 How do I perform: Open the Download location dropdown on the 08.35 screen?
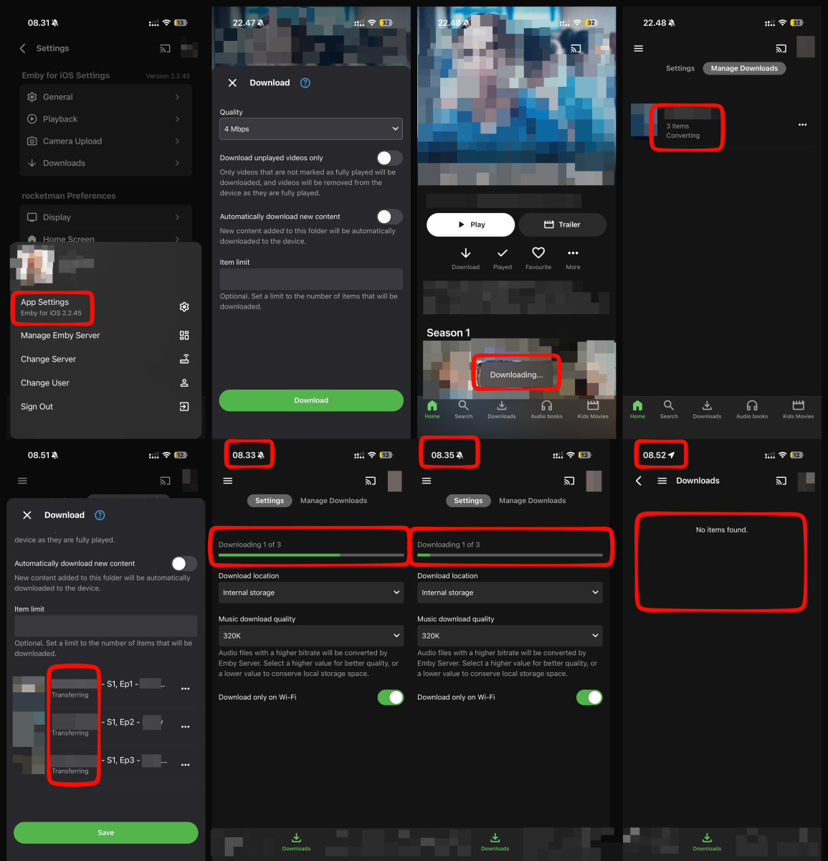pos(510,593)
